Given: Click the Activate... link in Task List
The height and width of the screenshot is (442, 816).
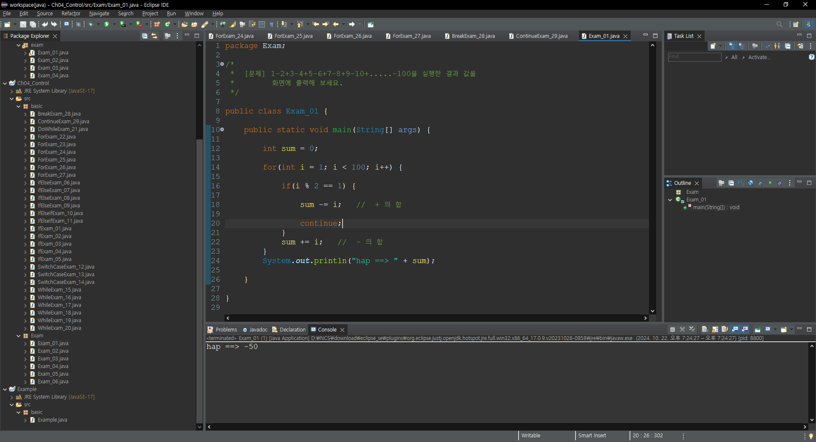Looking at the screenshot, I should pyautogui.click(x=759, y=57).
